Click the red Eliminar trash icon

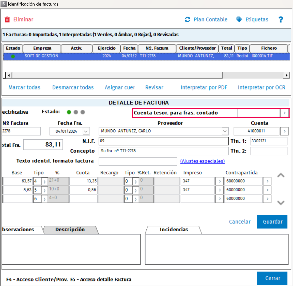[7, 19]
